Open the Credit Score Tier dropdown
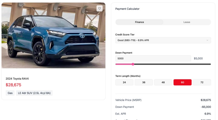Image resolution: width=218 pixels, height=120 pixels. tap(163, 40)
